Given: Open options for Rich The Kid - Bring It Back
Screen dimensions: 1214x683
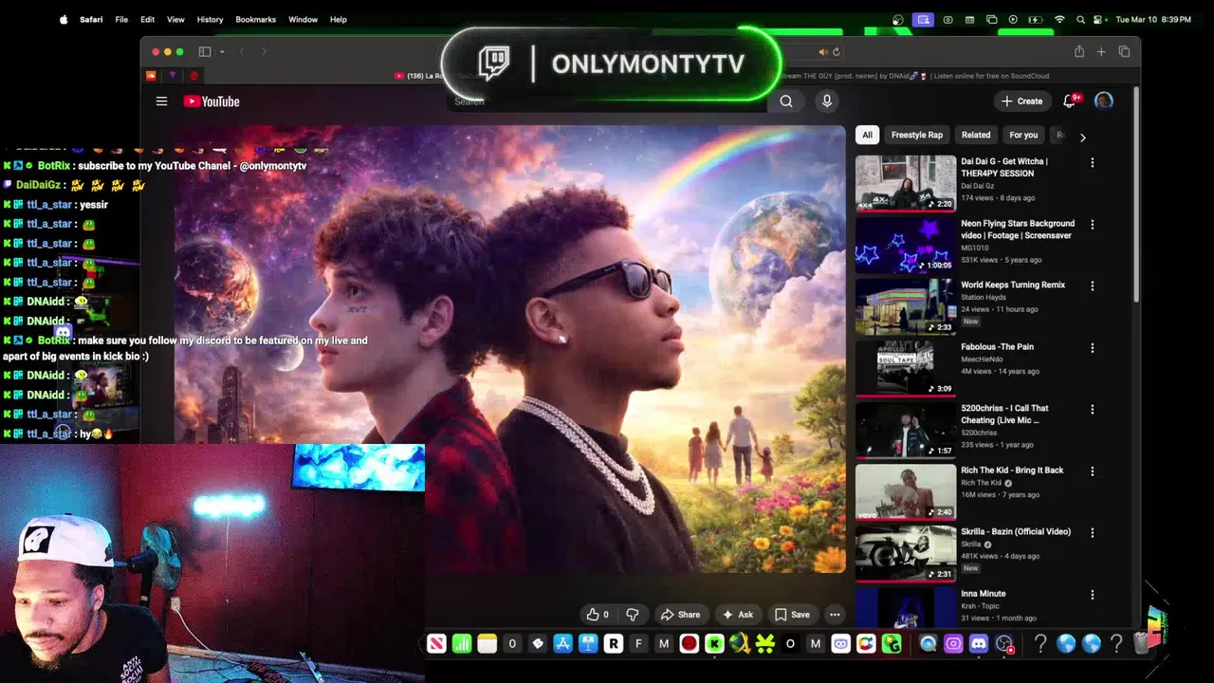Looking at the screenshot, I should 1093,471.
